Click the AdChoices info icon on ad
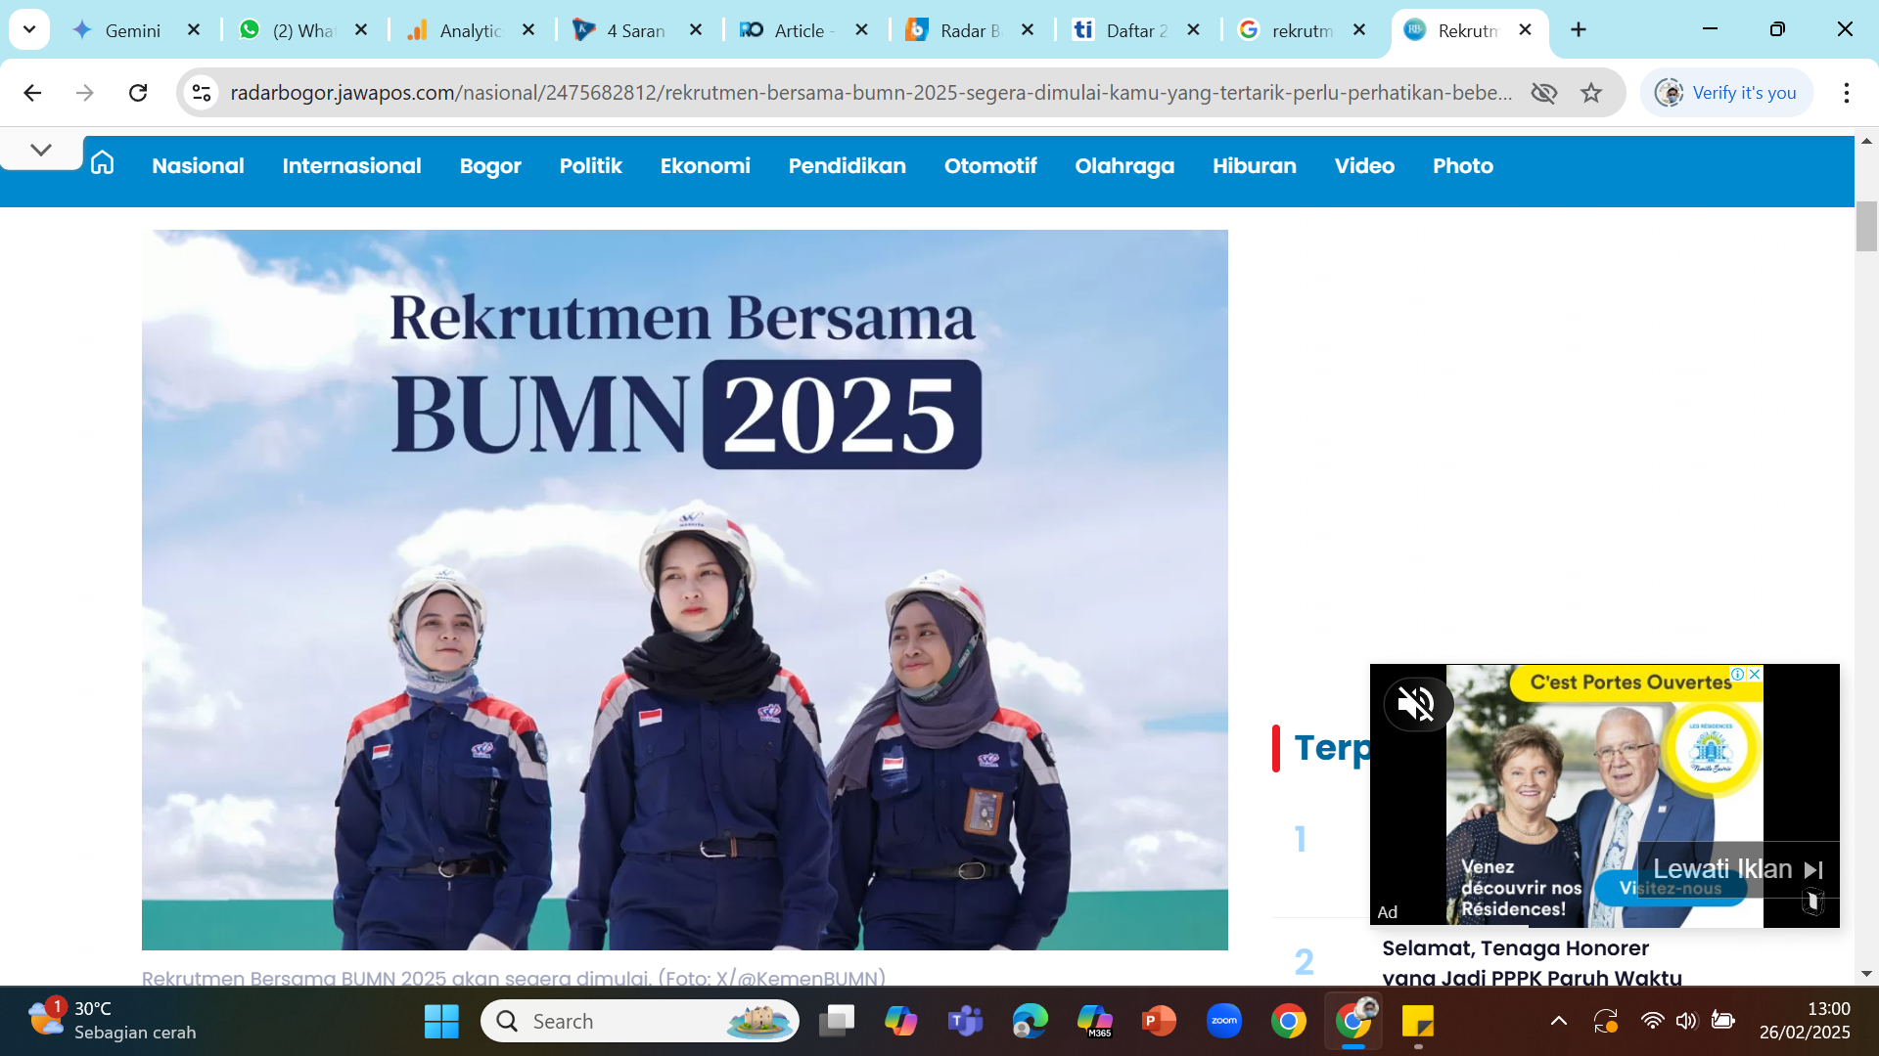The width and height of the screenshot is (1879, 1056). point(1738,675)
